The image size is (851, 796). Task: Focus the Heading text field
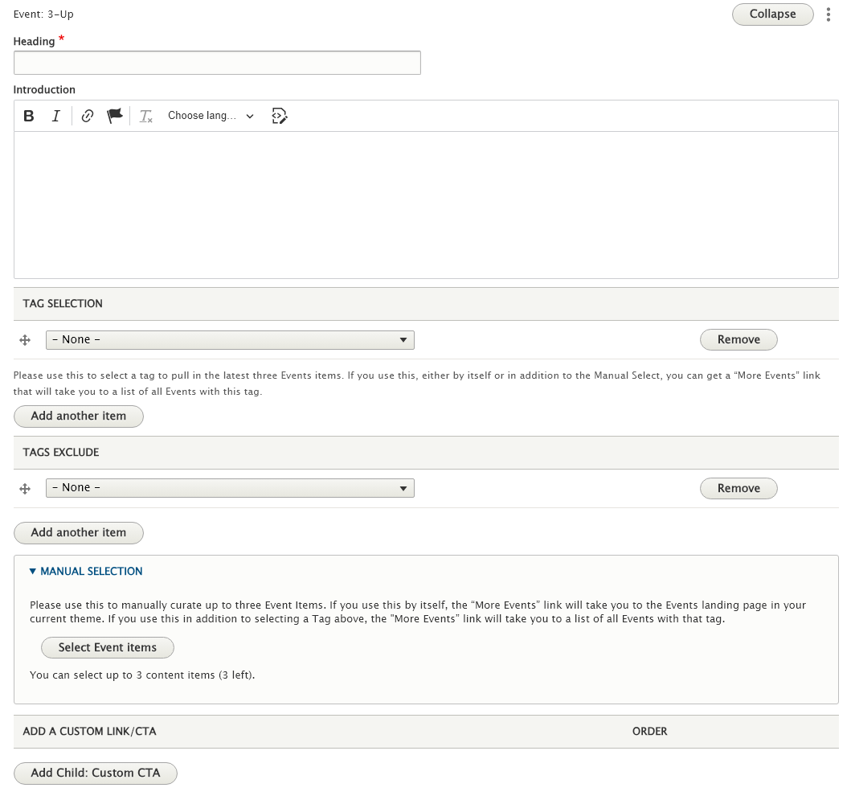click(217, 63)
